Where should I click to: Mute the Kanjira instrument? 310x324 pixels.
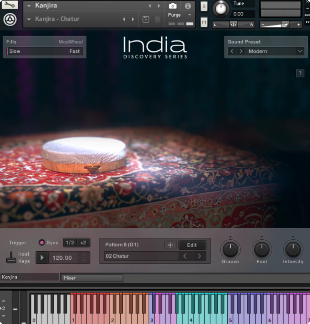[204, 22]
